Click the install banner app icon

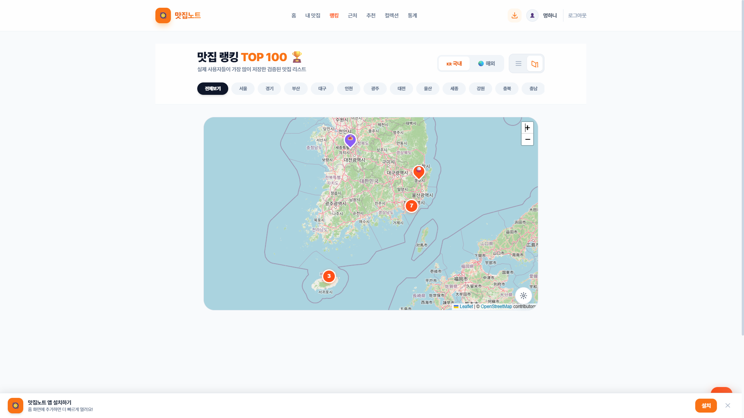click(x=15, y=406)
